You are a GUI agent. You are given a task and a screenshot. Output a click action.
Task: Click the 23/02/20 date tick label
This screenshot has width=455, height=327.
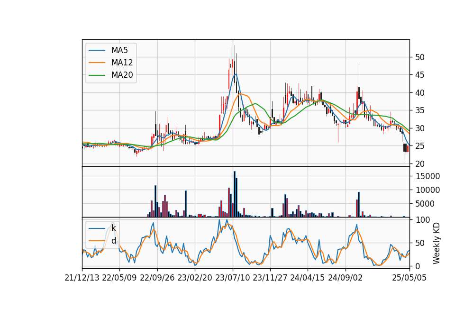click(x=195, y=278)
